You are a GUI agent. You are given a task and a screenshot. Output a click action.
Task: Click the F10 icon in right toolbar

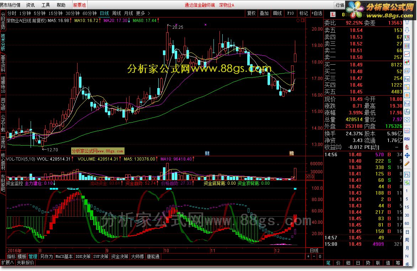click(x=407, y=79)
